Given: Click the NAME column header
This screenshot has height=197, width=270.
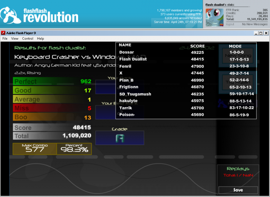Looking at the screenshot, I should coord(125,45).
